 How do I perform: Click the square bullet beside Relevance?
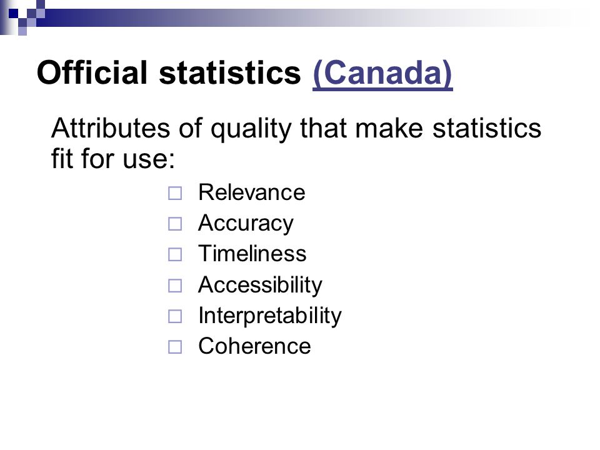point(175,193)
